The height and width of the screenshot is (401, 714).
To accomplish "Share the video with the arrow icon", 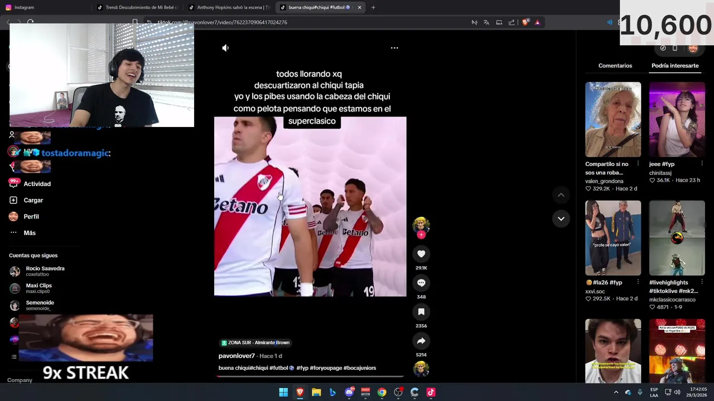I will tap(421, 341).
